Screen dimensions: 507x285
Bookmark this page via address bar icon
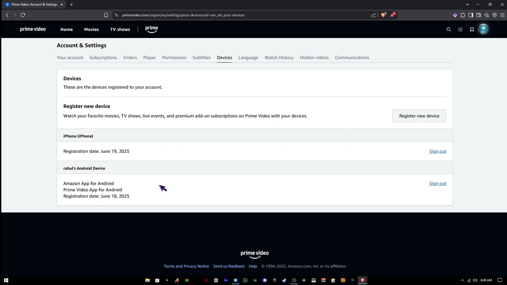106,15
